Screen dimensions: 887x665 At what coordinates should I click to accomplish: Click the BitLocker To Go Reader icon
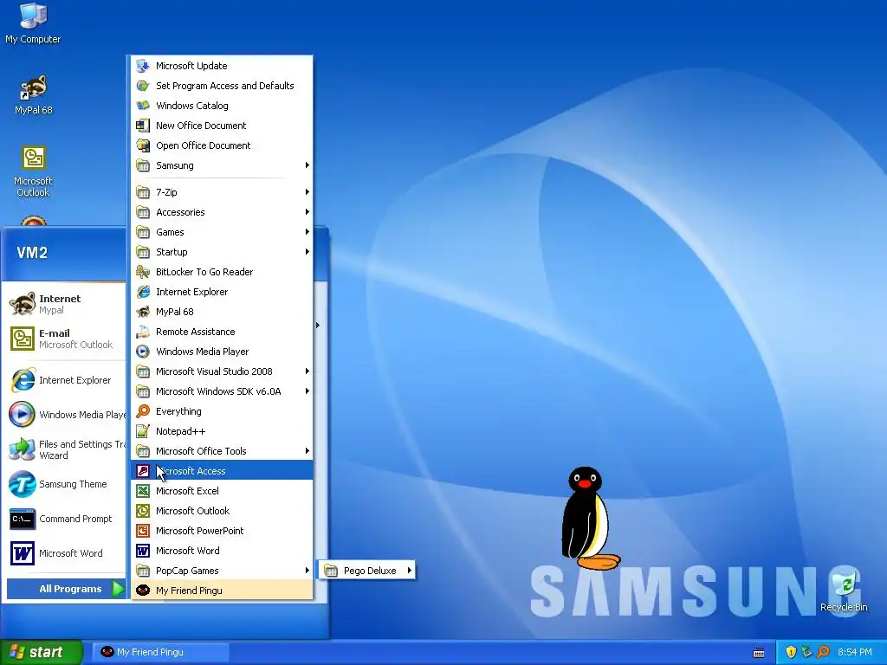tap(143, 272)
